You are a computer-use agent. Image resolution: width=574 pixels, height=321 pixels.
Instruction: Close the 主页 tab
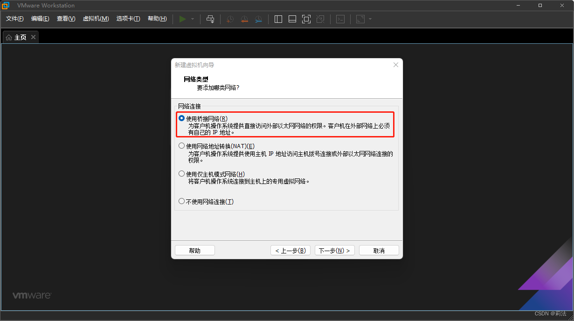(33, 37)
